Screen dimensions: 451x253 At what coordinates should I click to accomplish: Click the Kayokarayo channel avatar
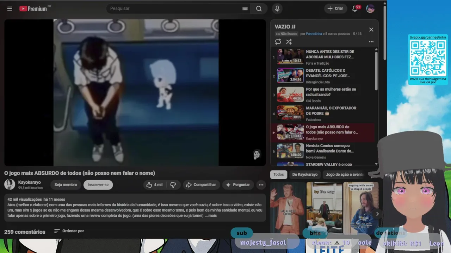(x=10, y=184)
